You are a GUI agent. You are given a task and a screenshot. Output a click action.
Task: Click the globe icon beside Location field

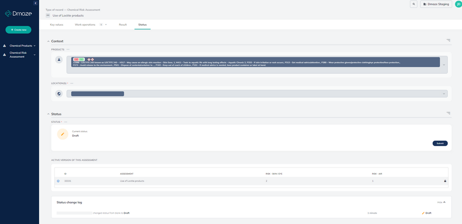(59, 94)
